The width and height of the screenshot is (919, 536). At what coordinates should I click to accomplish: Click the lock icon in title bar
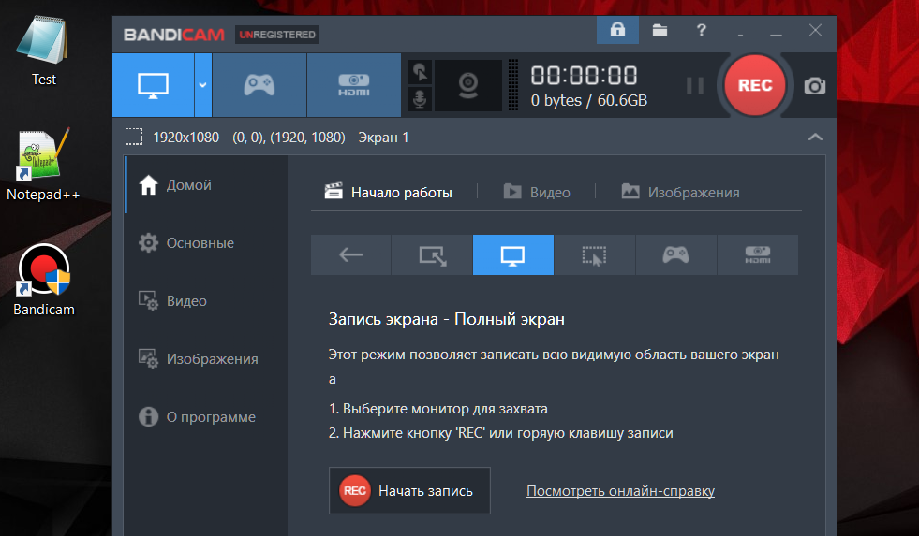[x=617, y=30]
